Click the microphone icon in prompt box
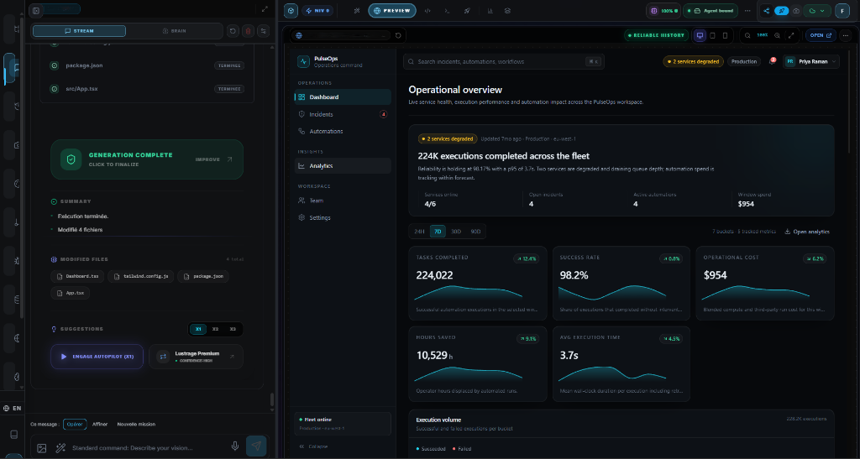This screenshot has height=459, width=860. 235,446
